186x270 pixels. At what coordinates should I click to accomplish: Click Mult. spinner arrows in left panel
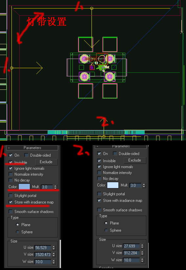click(55, 187)
